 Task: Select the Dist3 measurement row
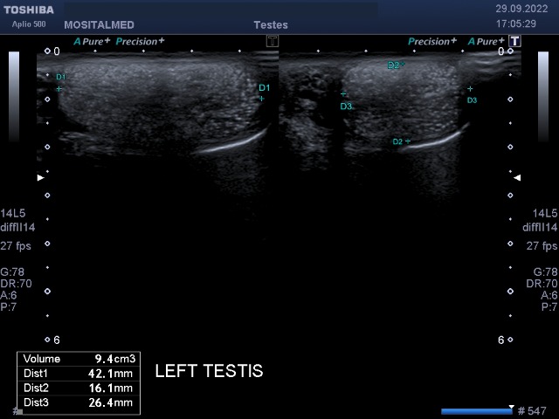tap(78, 402)
